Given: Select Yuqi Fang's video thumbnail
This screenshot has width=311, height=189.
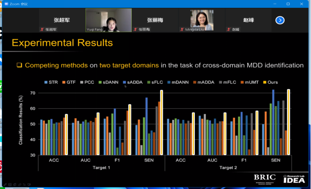Looking at the screenshot, I should [108, 20].
